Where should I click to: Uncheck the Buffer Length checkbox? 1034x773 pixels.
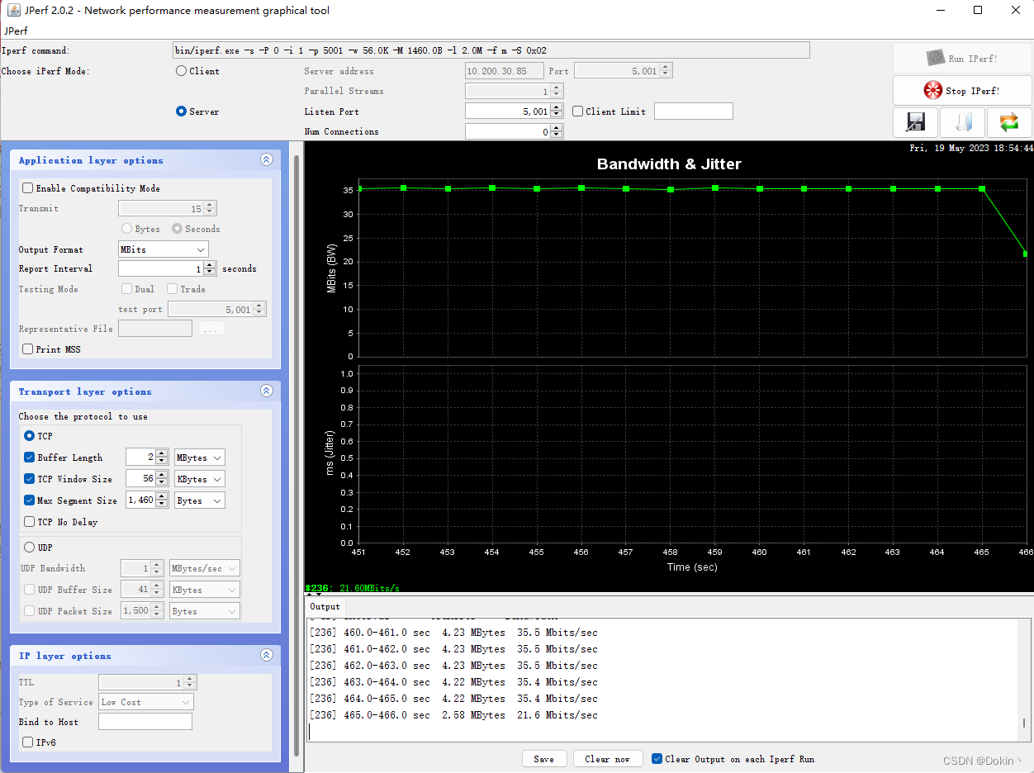tap(30, 458)
